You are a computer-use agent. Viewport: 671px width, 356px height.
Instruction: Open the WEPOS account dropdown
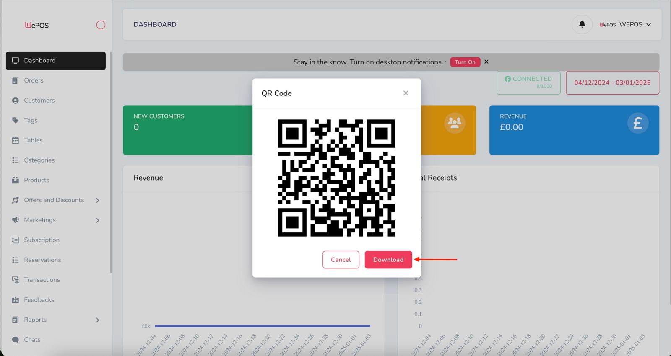(625, 24)
